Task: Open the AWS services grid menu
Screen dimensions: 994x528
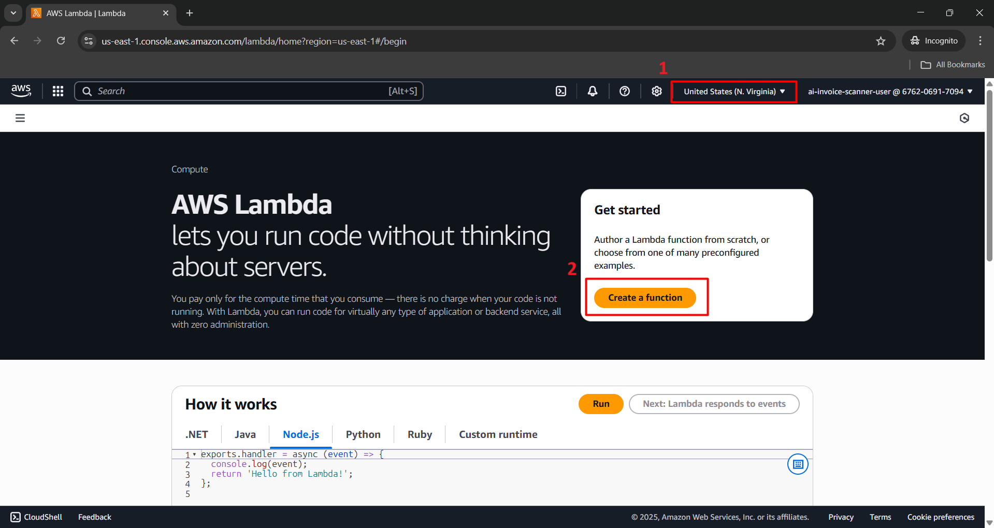Action: 57,91
